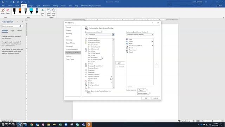This screenshot has height=127, width=225.
Task: Open the Choose commands from dropdown
Action: pos(99,35)
